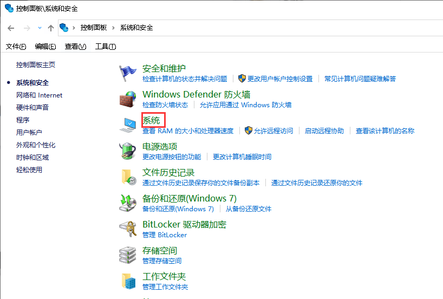Open 时钟和区域 category
This screenshot has width=443, height=299.
(x=32, y=158)
